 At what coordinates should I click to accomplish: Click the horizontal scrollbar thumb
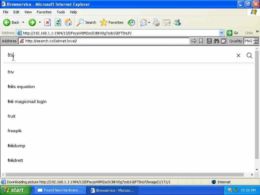124,175
